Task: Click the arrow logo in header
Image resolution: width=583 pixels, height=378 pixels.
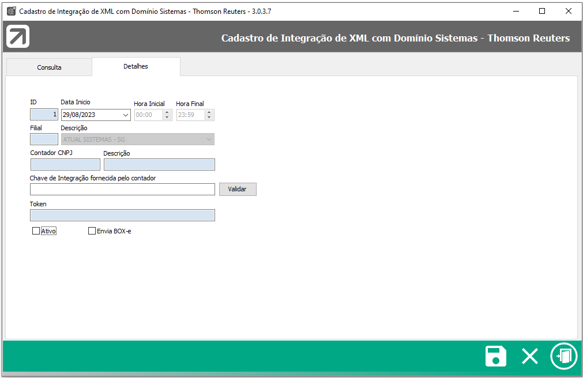Action: tap(18, 36)
